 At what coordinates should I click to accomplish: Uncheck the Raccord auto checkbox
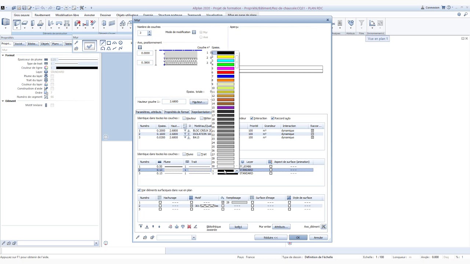[272, 118]
